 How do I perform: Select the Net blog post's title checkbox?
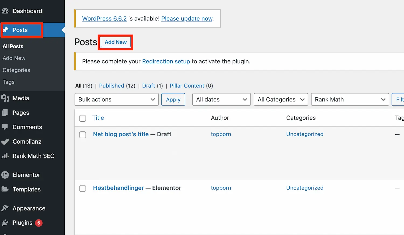[83, 135]
